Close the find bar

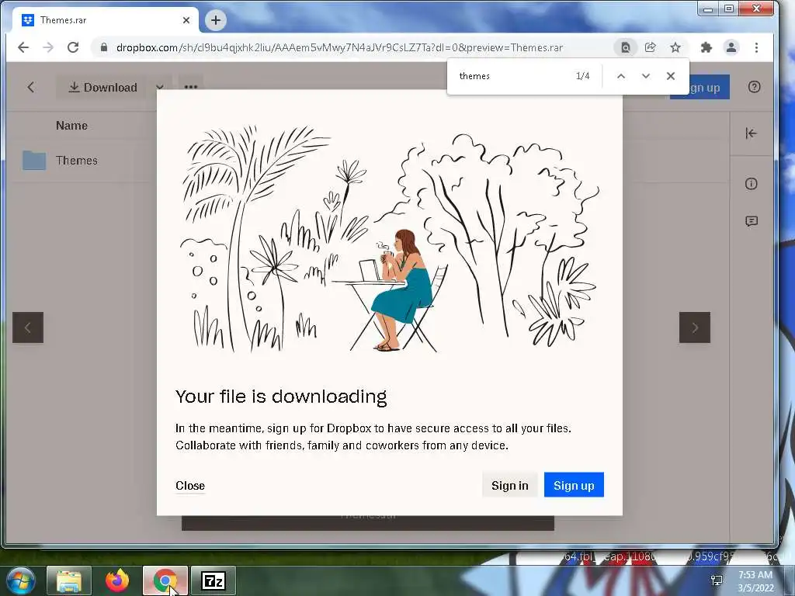pos(670,76)
